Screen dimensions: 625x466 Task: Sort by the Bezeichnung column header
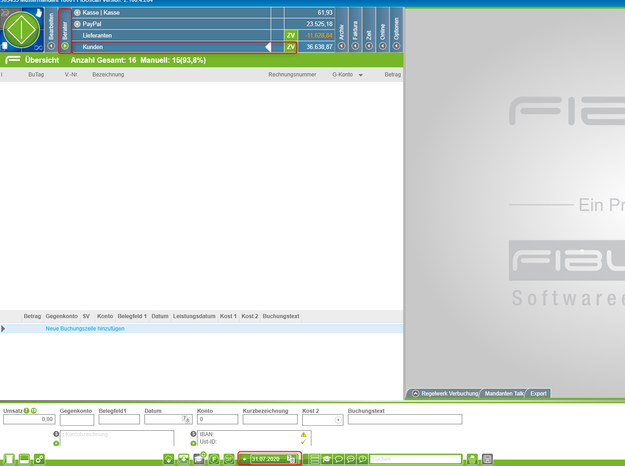[108, 75]
